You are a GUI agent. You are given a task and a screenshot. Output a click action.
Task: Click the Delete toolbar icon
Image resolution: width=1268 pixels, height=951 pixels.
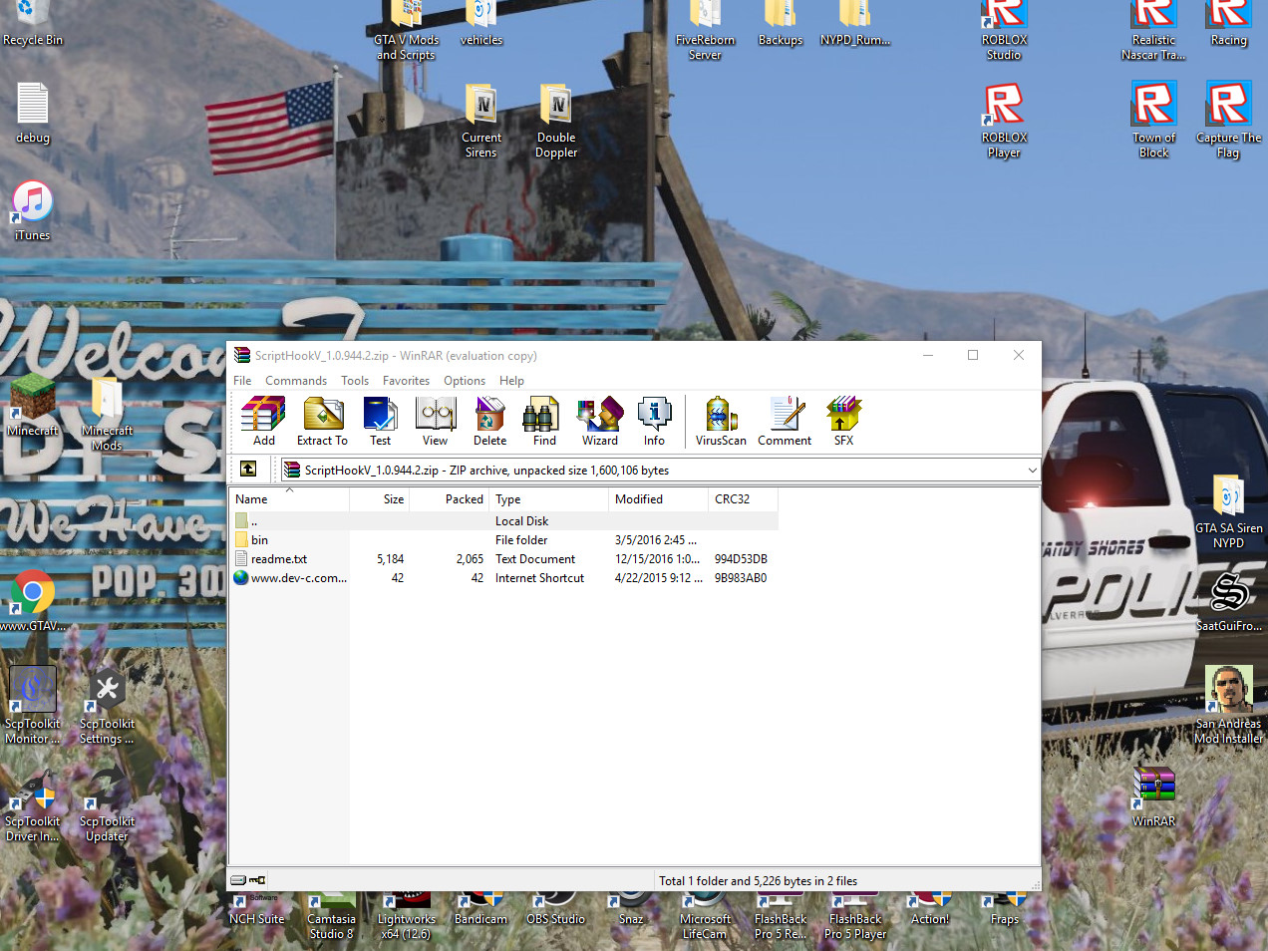click(x=489, y=421)
